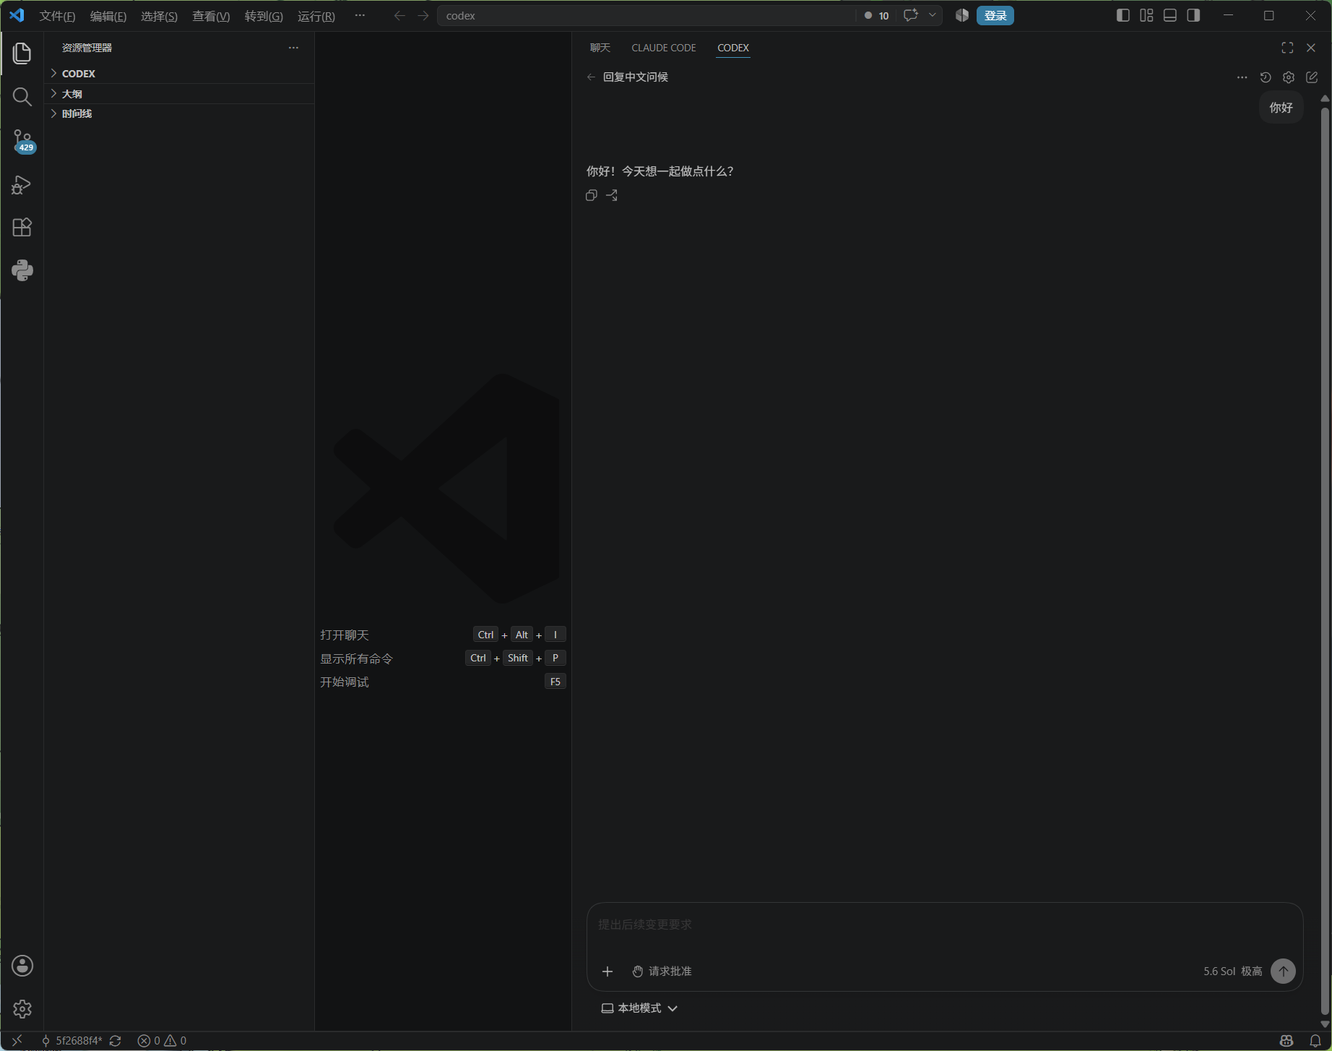The image size is (1332, 1051).
Task: Toggle the secondary side bar layout button
Action: pos(1193,15)
